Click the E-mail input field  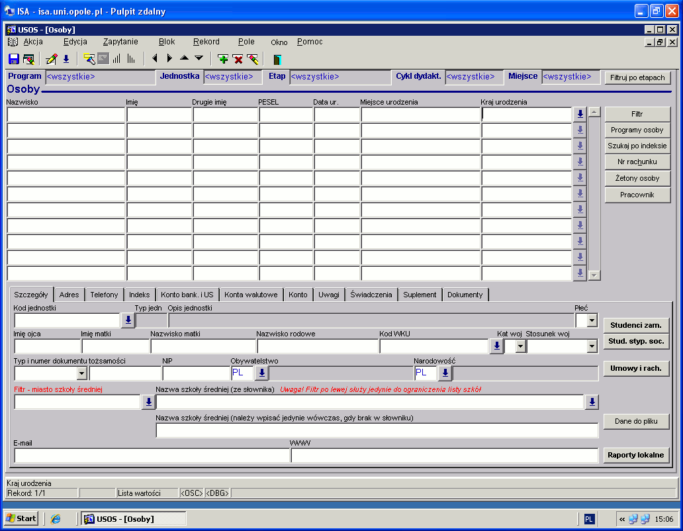[x=152, y=456]
